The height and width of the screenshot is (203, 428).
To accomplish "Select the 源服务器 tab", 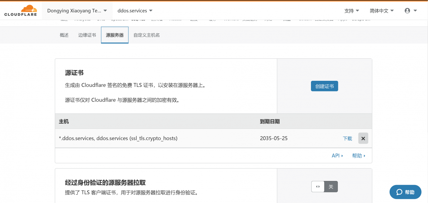I will [115, 35].
